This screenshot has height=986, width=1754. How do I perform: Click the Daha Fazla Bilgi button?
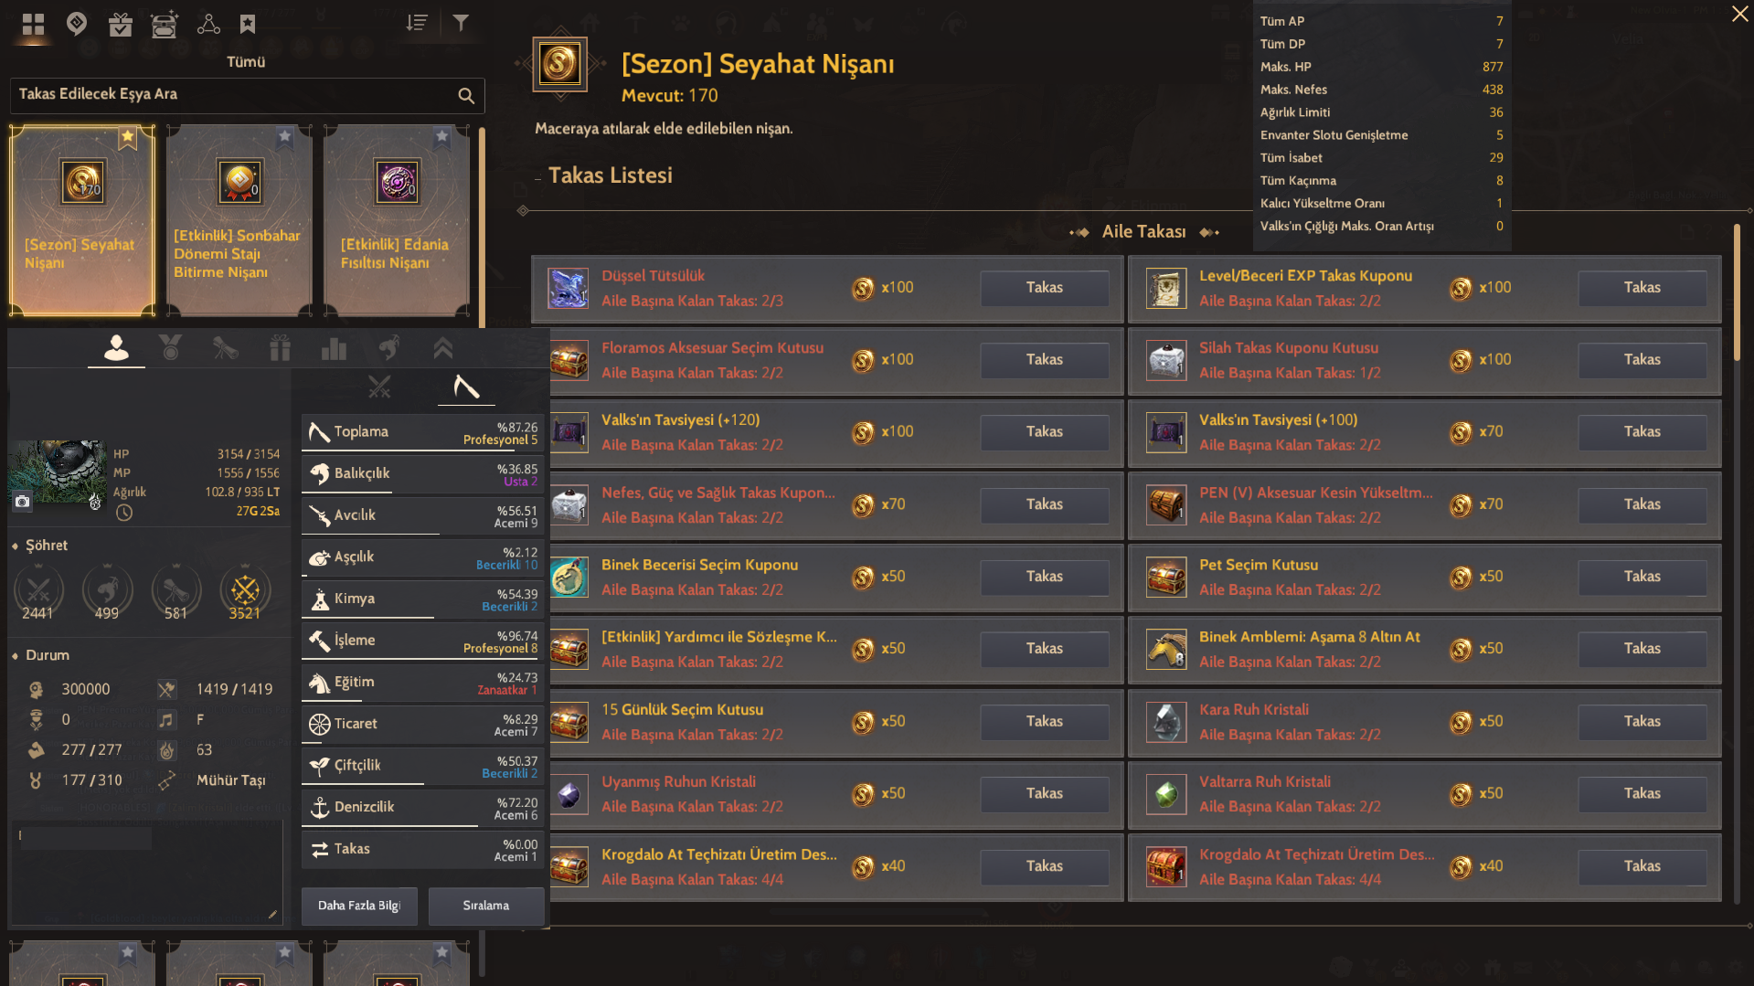coord(359,906)
